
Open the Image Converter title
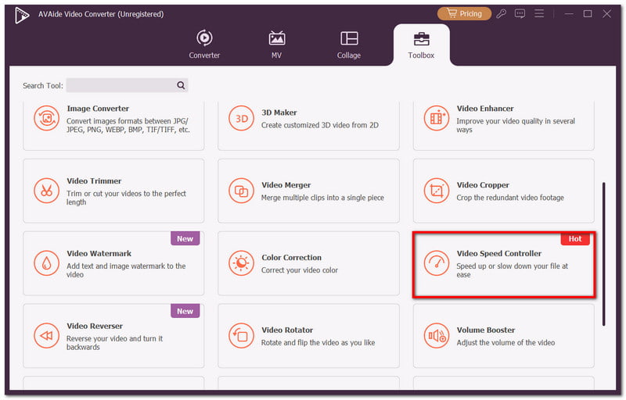[x=98, y=109]
